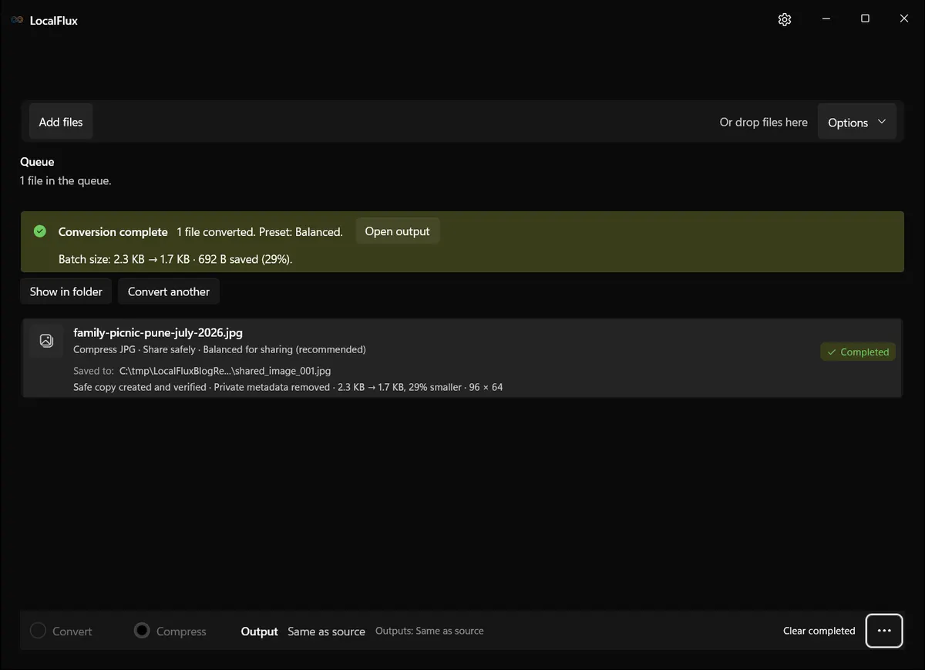Minimize the LocalFlux window
This screenshot has height=670, width=925.
pyautogui.click(x=826, y=19)
